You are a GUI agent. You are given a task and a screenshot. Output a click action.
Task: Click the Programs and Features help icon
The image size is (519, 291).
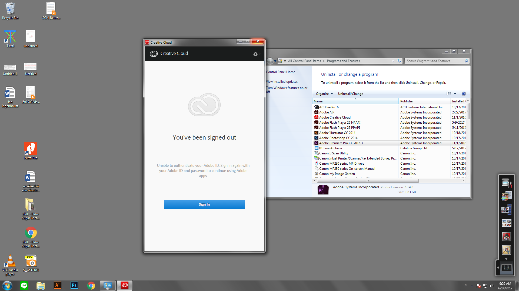coord(464,94)
